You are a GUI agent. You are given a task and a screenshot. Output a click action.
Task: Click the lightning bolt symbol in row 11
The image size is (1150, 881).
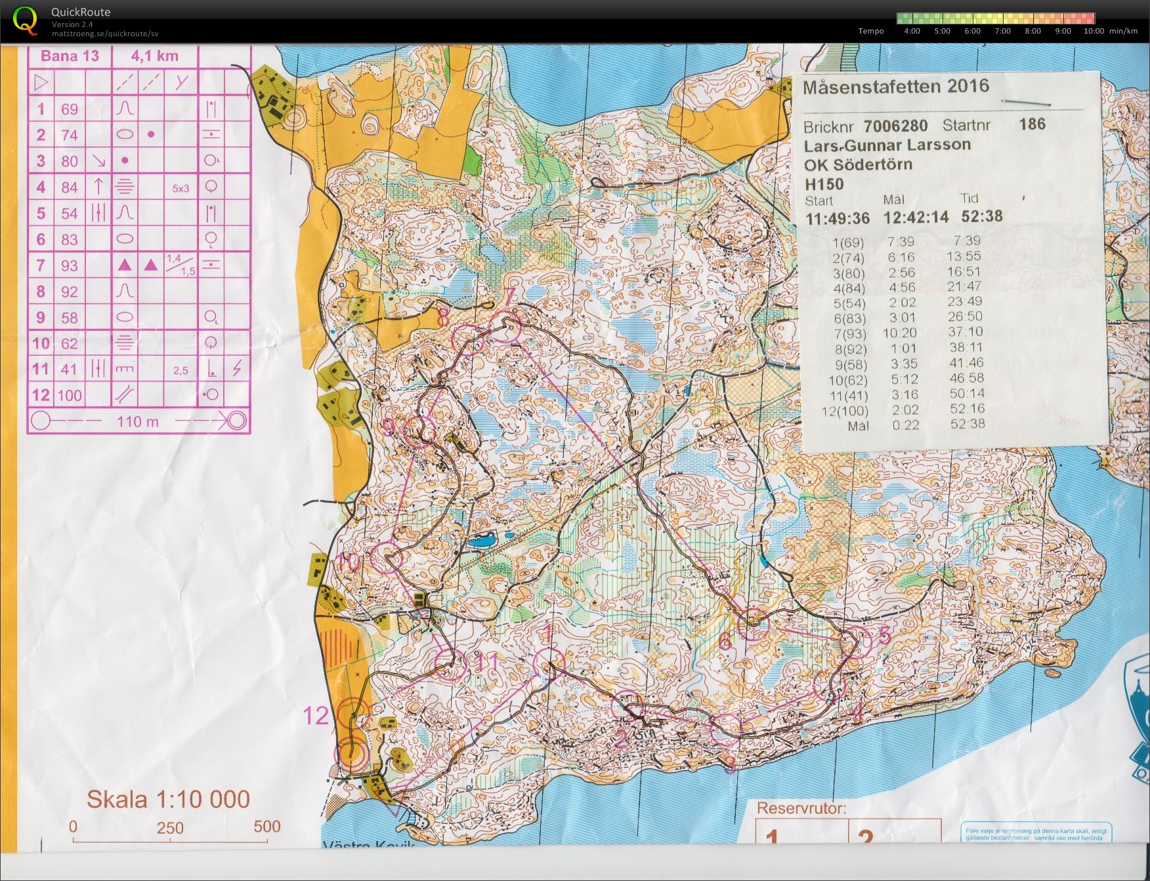[237, 369]
